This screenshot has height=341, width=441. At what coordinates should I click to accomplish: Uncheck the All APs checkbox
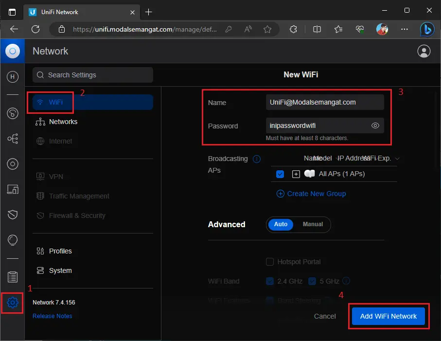click(x=280, y=174)
